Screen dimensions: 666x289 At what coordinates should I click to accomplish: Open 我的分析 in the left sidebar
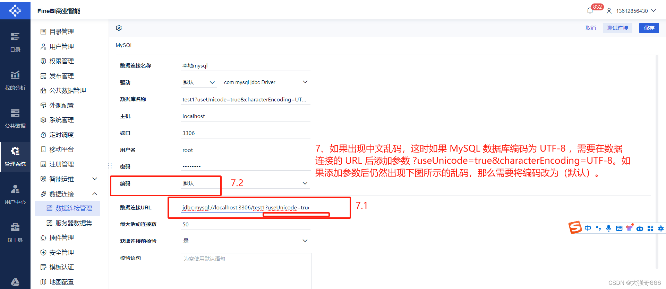[x=15, y=80]
